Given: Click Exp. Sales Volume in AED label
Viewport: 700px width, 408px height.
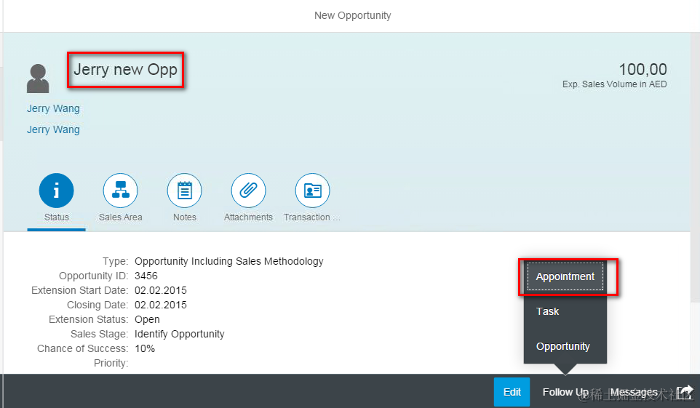Looking at the screenshot, I should (614, 84).
